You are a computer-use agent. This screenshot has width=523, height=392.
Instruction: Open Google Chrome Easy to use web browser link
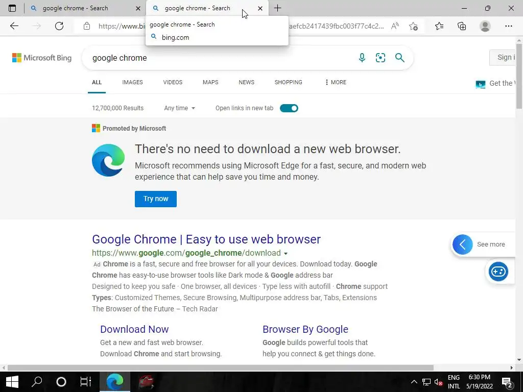pos(206,239)
